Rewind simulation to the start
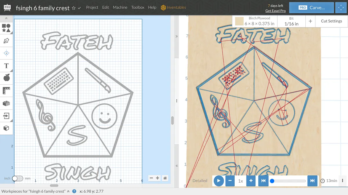This screenshot has height=195, width=348. [263, 181]
